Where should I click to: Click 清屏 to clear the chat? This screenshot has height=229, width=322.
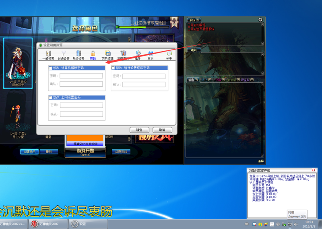pyautogui.click(x=261, y=161)
